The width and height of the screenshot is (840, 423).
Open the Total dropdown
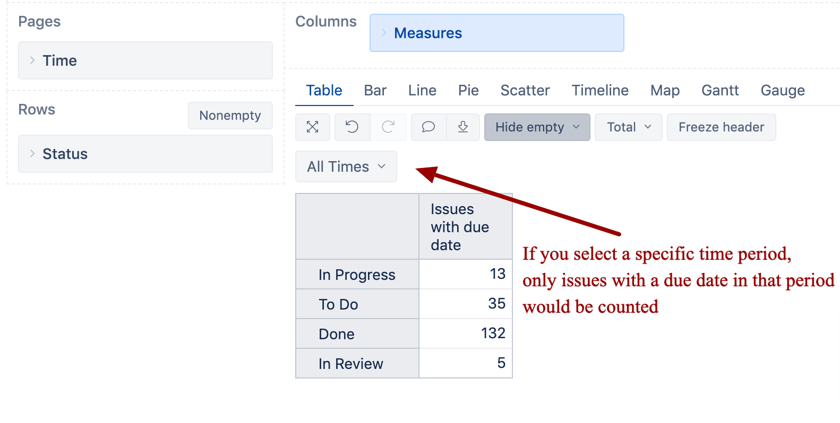coord(629,127)
